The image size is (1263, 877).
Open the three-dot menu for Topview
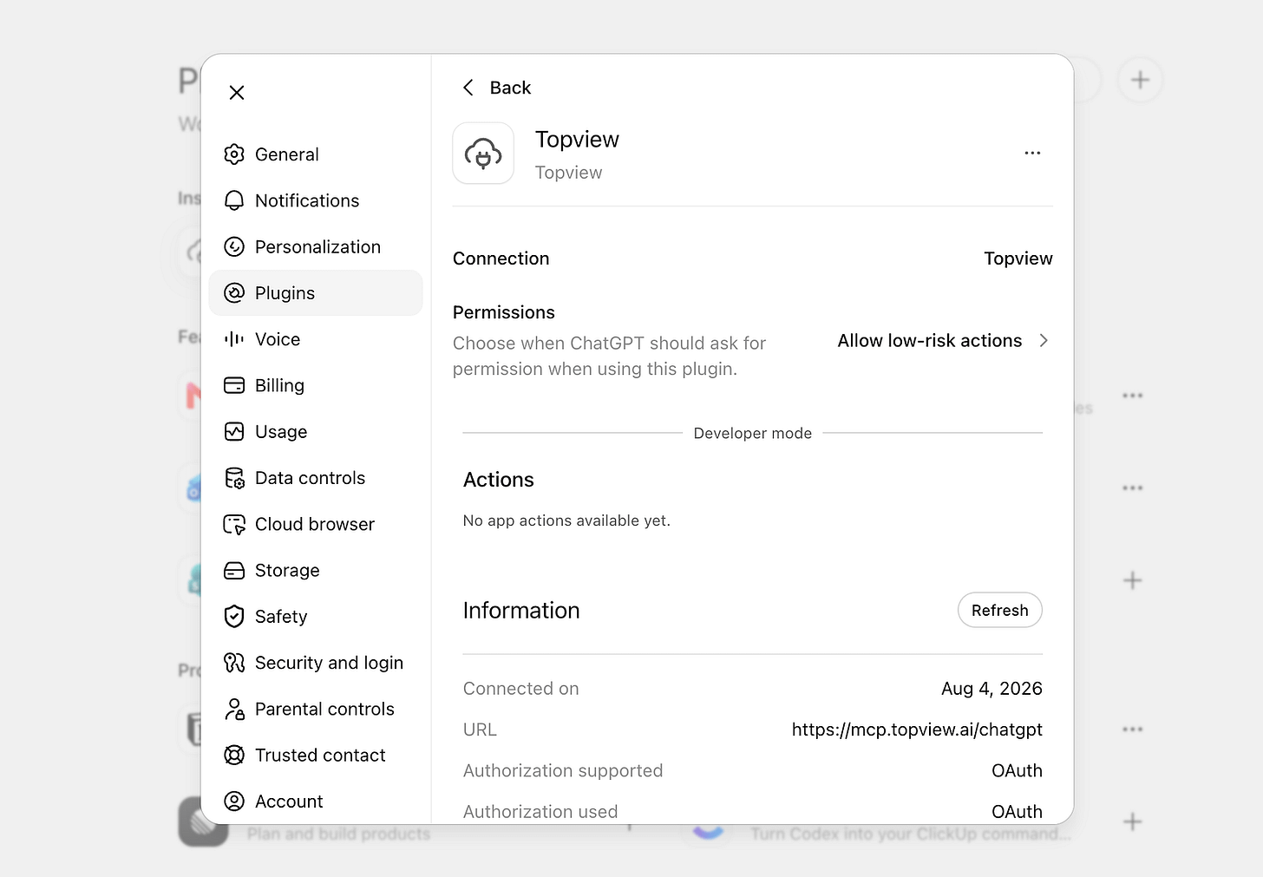(x=1032, y=153)
